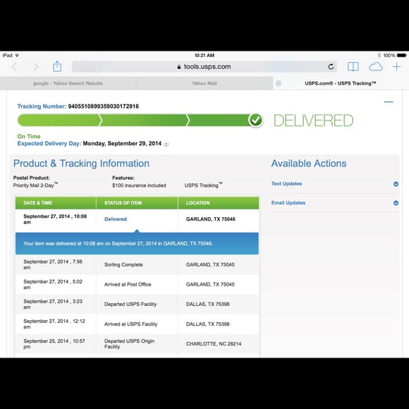The width and height of the screenshot is (409, 409).
Task: Tap the Safari forward arrow
Action: 36,67
